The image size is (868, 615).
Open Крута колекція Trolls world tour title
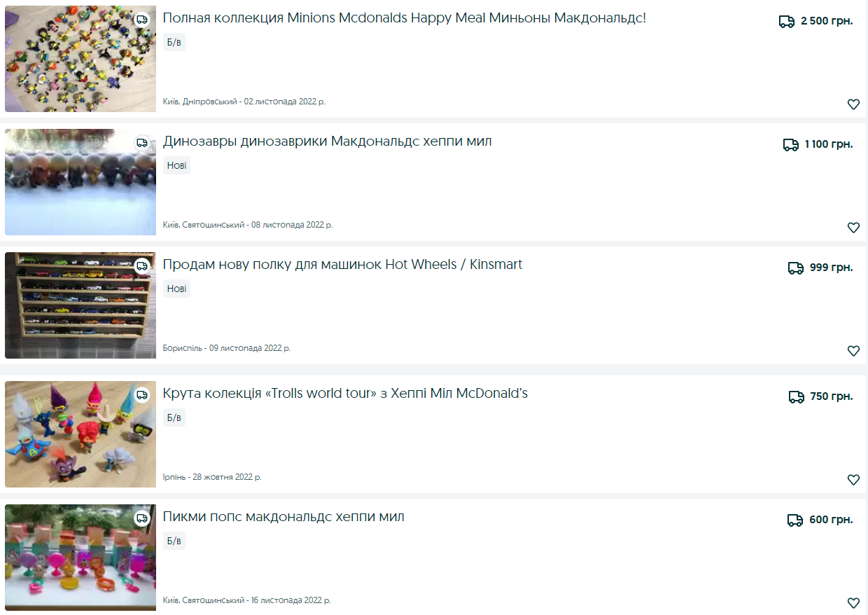coord(346,394)
